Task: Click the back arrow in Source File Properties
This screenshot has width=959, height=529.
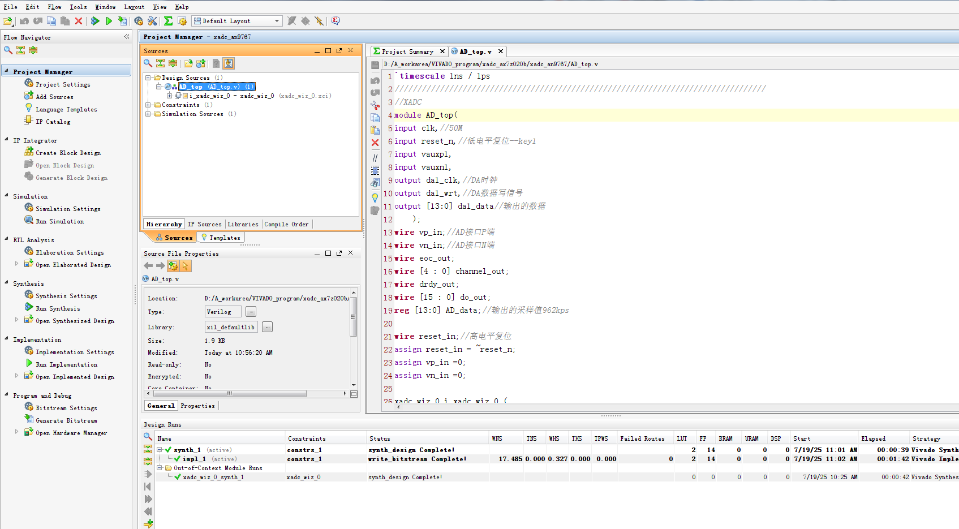Action: pyautogui.click(x=148, y=265)
